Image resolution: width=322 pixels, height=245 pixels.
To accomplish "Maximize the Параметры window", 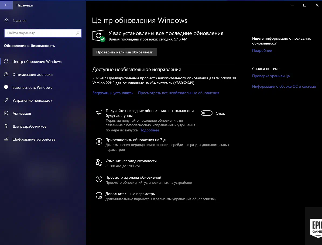I will click(x=305, y=5).
